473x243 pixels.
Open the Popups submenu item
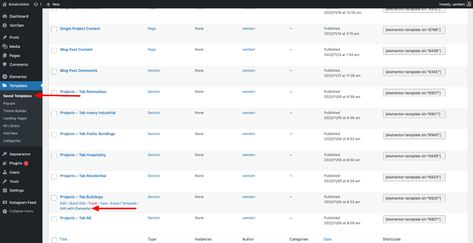point(9,103)
